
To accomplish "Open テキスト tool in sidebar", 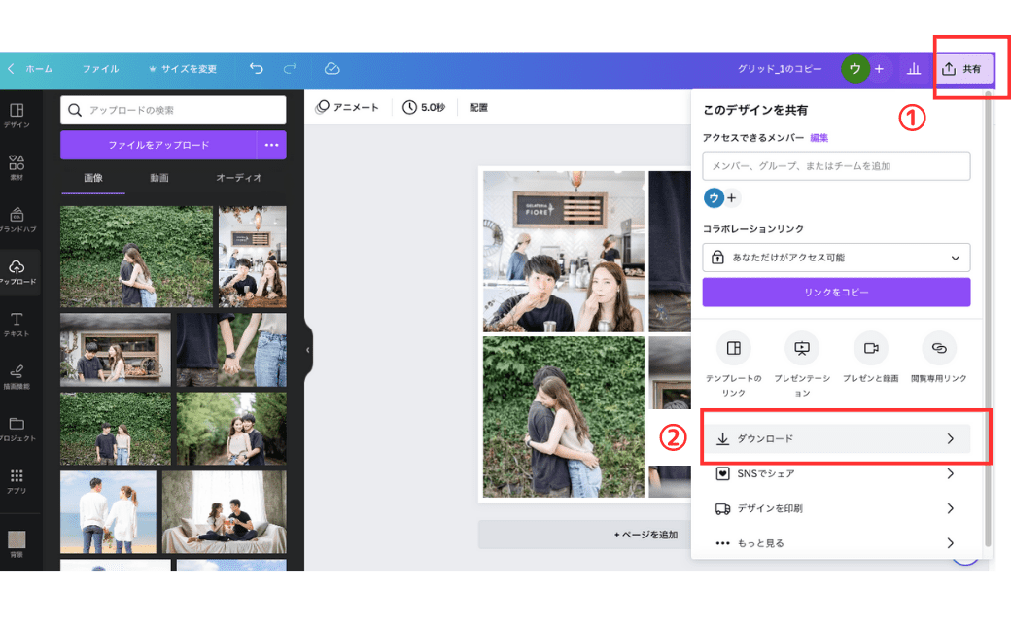I will tap(17, 326).
